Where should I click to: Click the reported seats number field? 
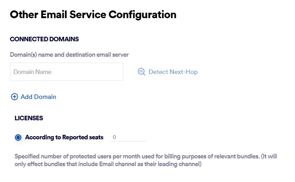pyautogui.click(x=128, y=137)
